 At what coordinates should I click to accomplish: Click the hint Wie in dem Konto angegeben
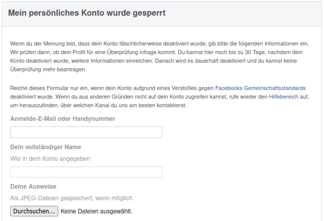click(x=50, y=159)
